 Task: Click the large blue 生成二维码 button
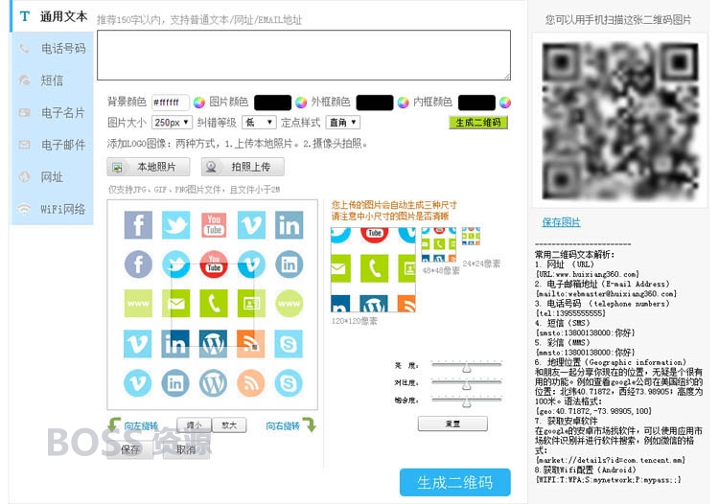454,482
